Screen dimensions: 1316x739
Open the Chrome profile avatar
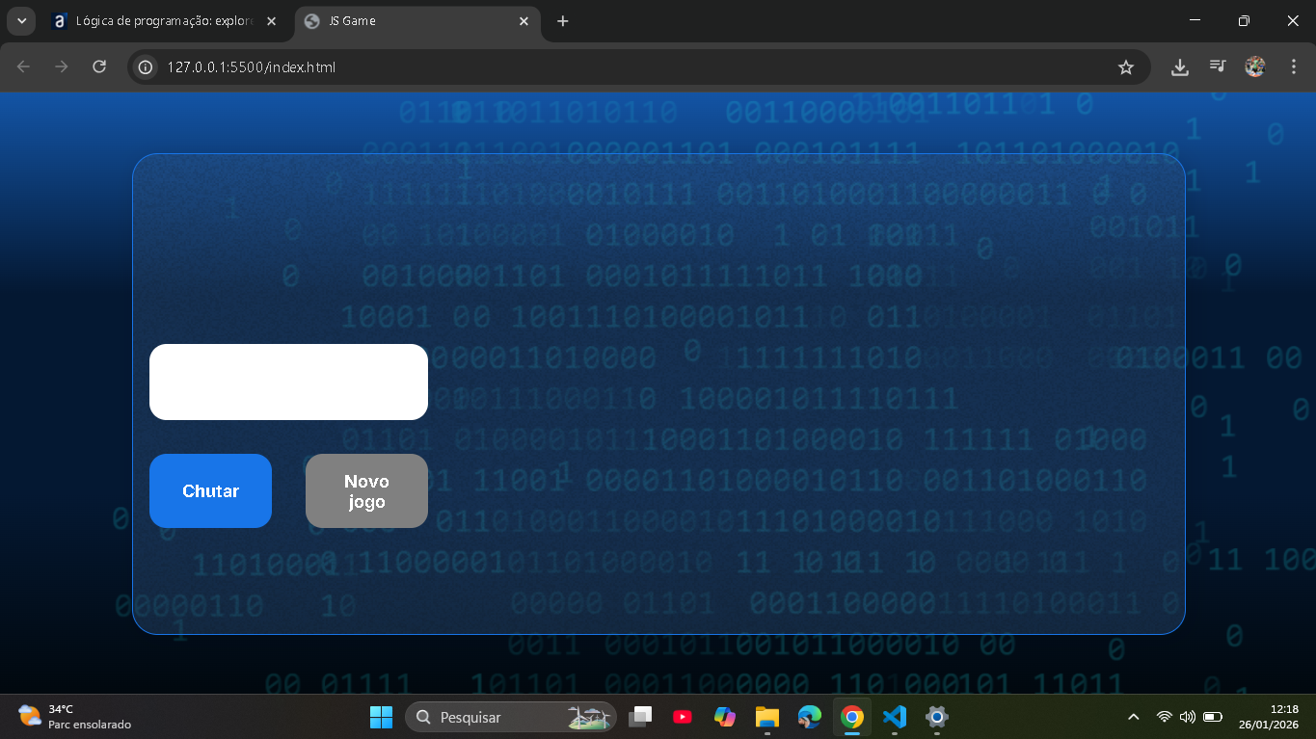click(x=1255, y=67)
